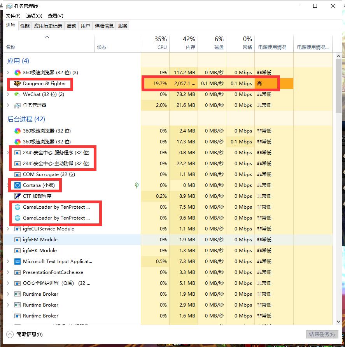Click the 结束任务(E) button
345x347 pixels.
coord(322,334)
